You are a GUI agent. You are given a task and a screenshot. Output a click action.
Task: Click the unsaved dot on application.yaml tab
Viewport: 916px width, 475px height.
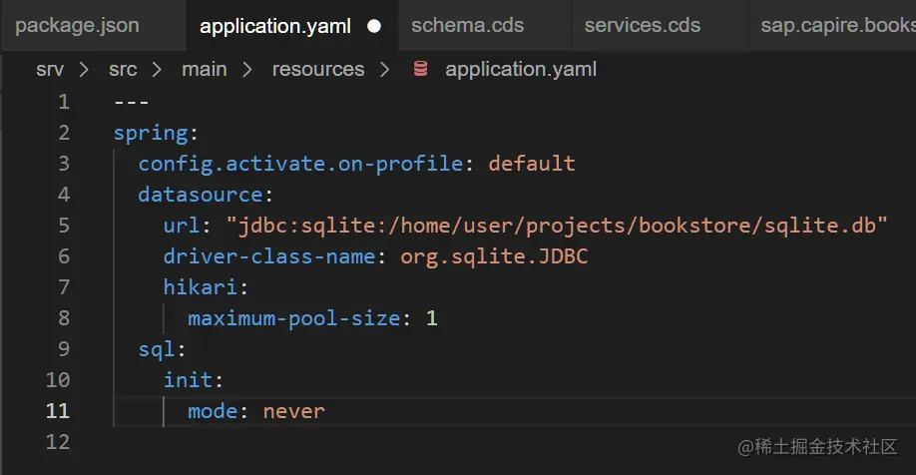[374, 26]
